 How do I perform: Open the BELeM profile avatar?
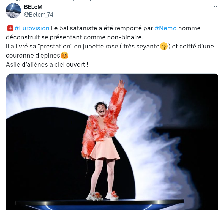pyautogui.click(x=13, y=10)
